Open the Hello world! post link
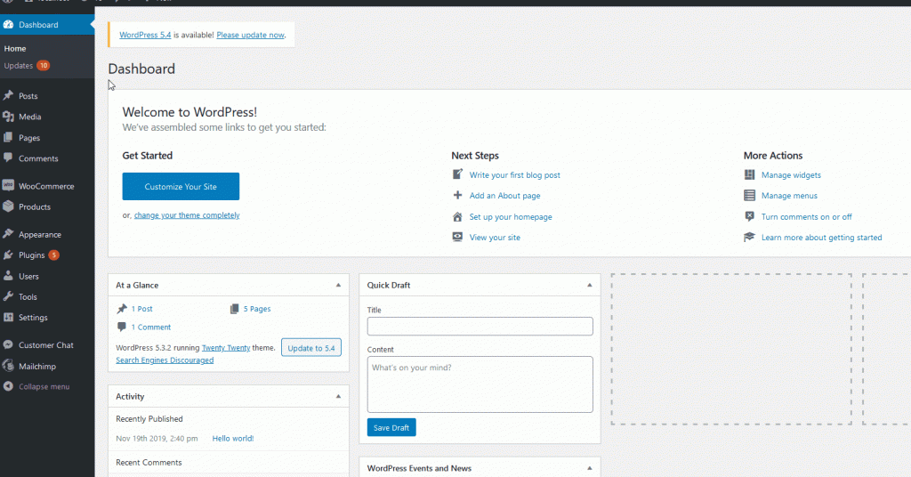Screen dimensions: 911x477 pyautogui.click(x=233, y=438)
